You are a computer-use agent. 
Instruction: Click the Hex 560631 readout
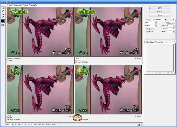[47, 125]
